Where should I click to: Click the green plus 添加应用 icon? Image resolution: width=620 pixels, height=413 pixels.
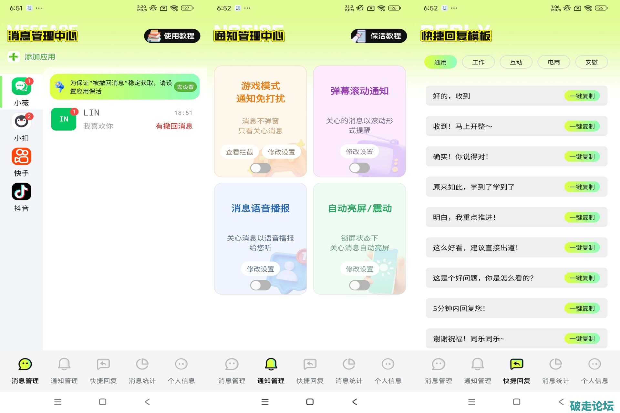pos(14,57)
